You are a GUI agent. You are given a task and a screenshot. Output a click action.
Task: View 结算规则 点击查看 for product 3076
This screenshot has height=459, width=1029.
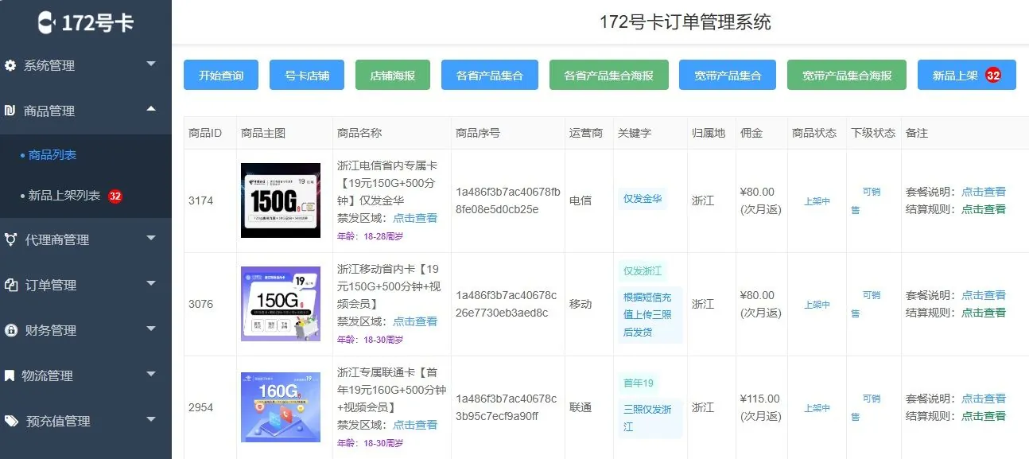pos(984,313)
